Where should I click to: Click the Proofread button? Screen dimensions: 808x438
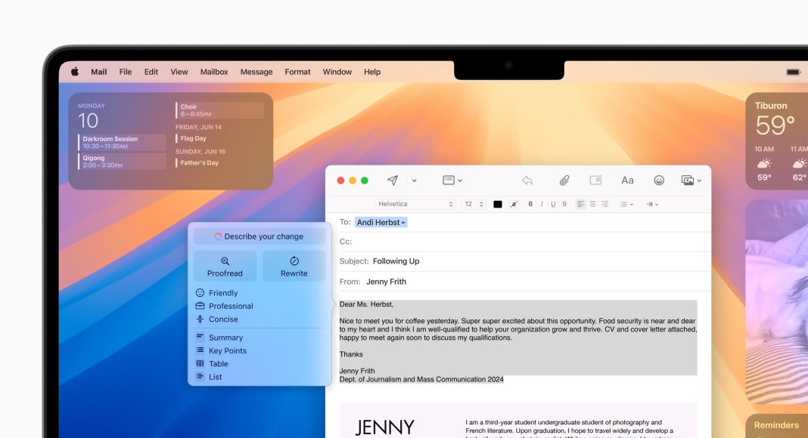point(225,267)
